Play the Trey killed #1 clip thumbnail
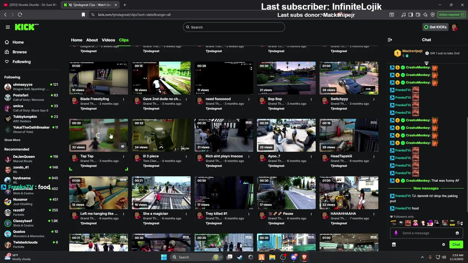This screenshot has height=263, width=468. click(224, 193)
